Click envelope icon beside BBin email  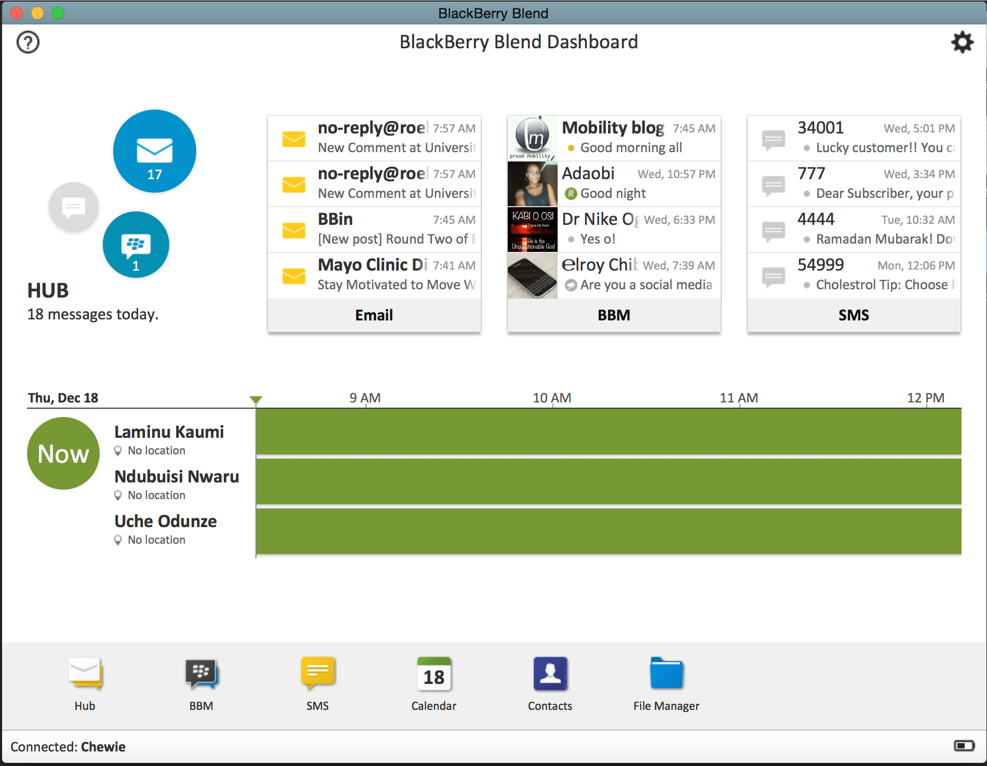(294, 230)
